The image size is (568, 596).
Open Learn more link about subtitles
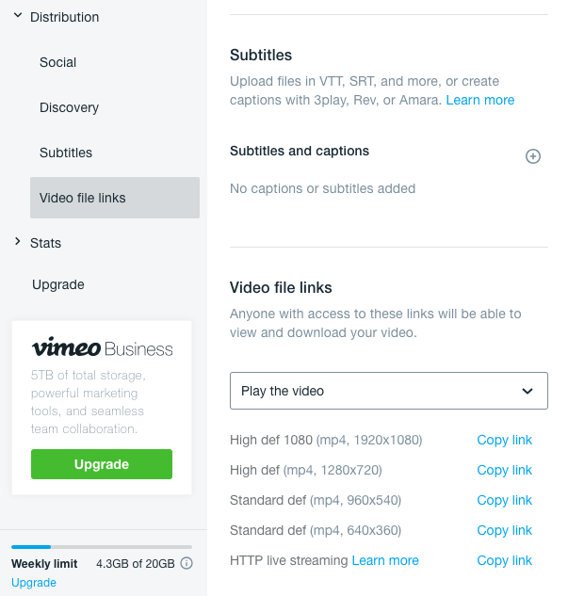pos(480,100)
